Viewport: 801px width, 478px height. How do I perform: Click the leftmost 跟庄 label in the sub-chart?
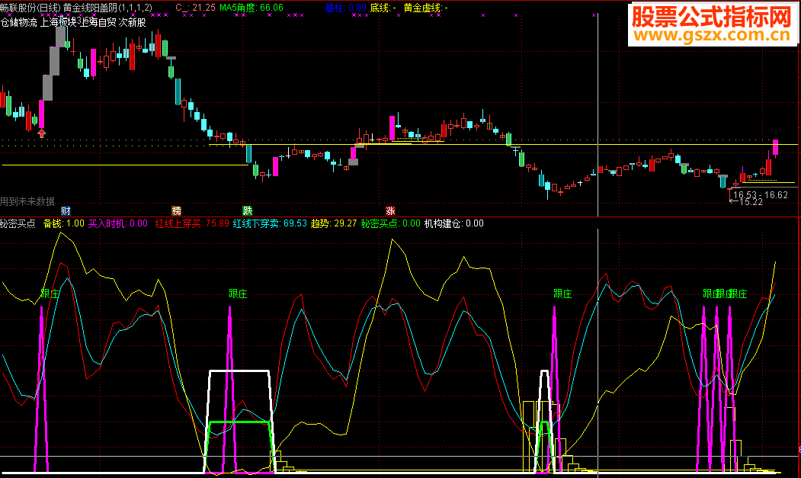coord(50,294)
